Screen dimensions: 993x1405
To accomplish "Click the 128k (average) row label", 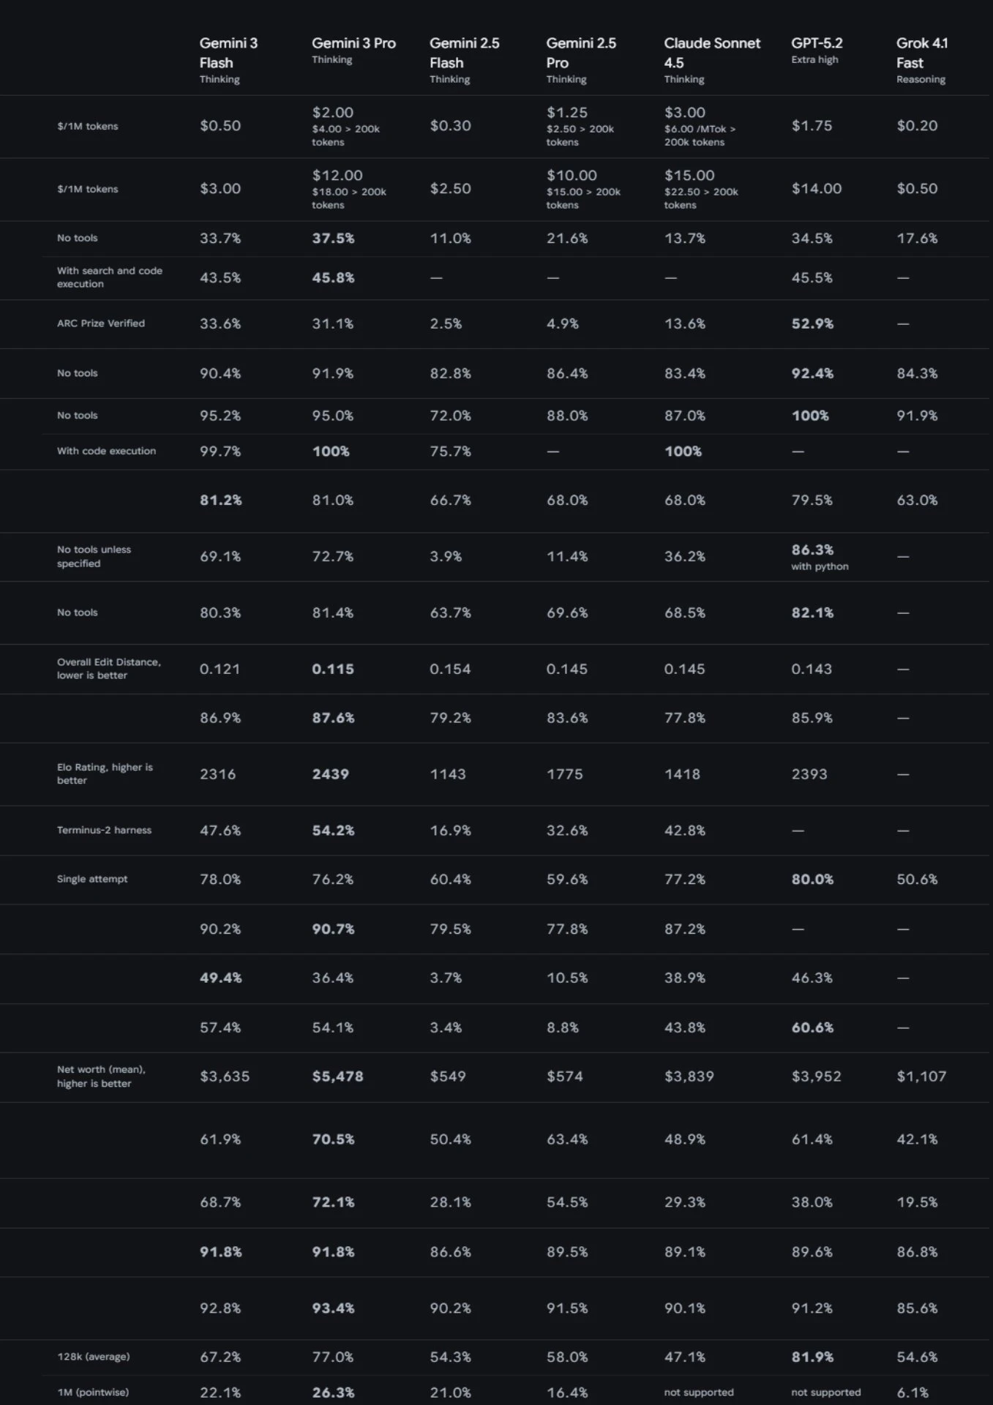I will tap(93, 1356).
